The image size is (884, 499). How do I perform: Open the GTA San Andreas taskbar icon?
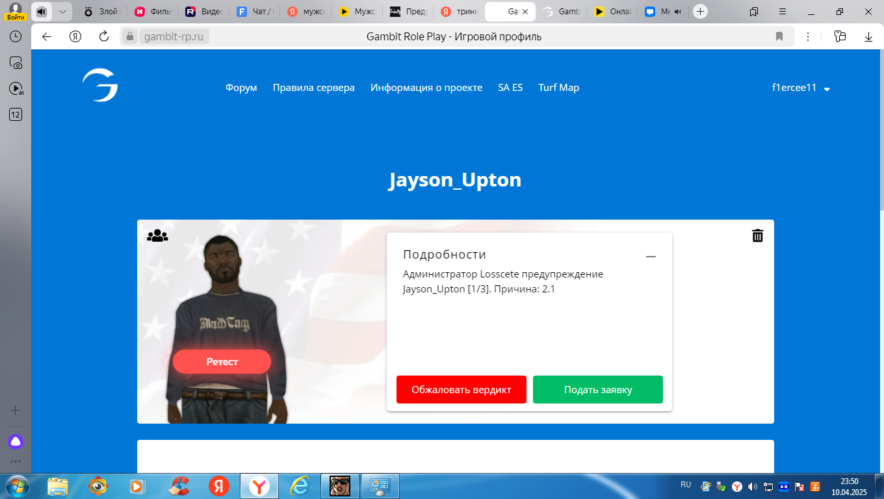click(x=340, y=485)
